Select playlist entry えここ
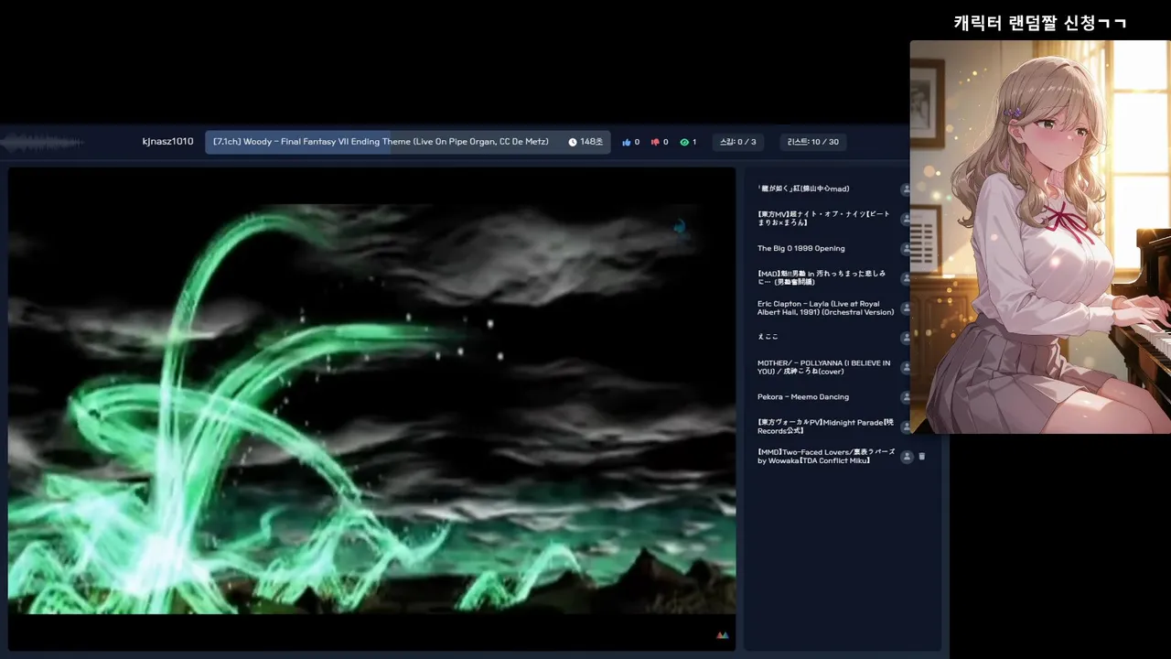This screenshot has height=659, width=1171. click(x=768, y=337)
